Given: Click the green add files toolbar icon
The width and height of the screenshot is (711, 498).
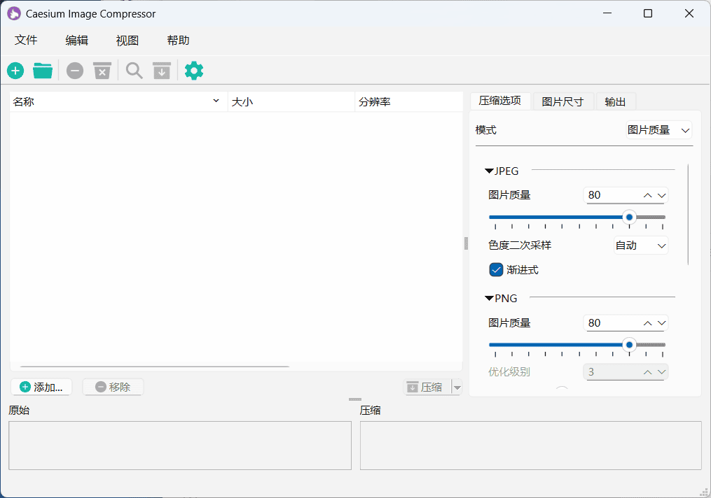Looking at the screenshot, I should pyautogui.click(x=15, y=71).
